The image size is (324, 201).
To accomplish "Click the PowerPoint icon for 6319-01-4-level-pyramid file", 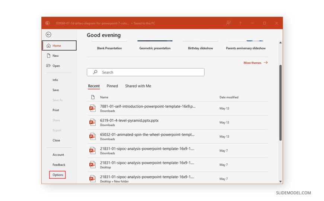I will click(x=92, y=122).
